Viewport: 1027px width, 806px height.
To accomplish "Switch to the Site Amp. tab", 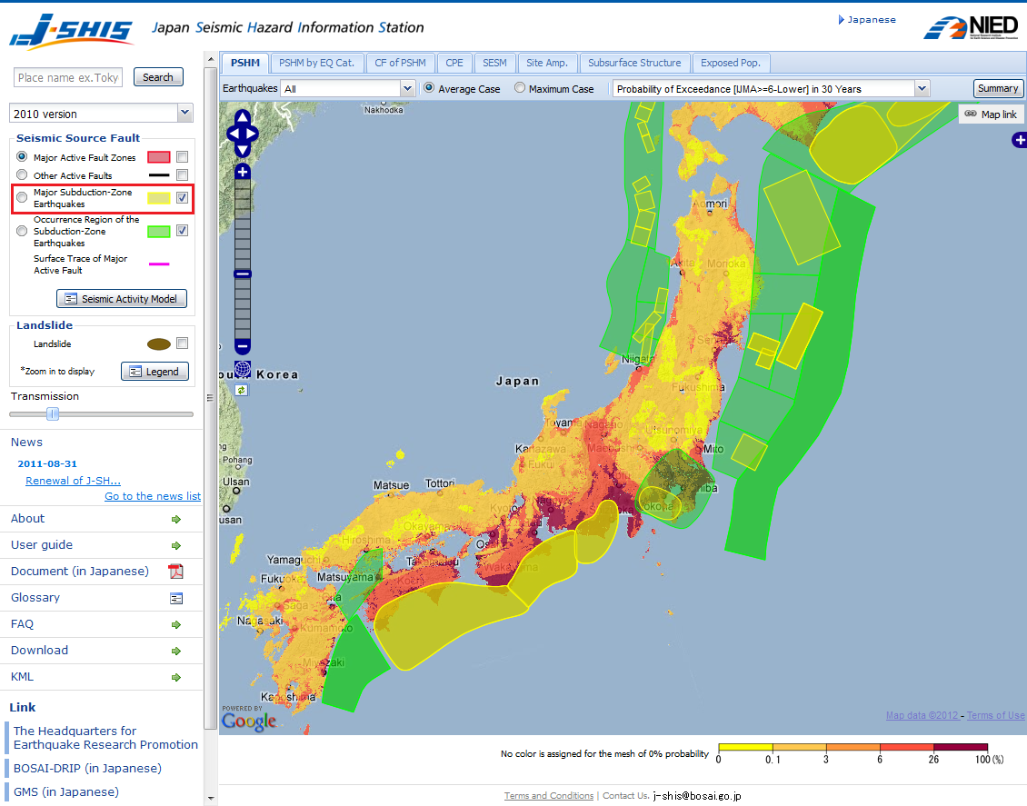I will pos(547,63).
